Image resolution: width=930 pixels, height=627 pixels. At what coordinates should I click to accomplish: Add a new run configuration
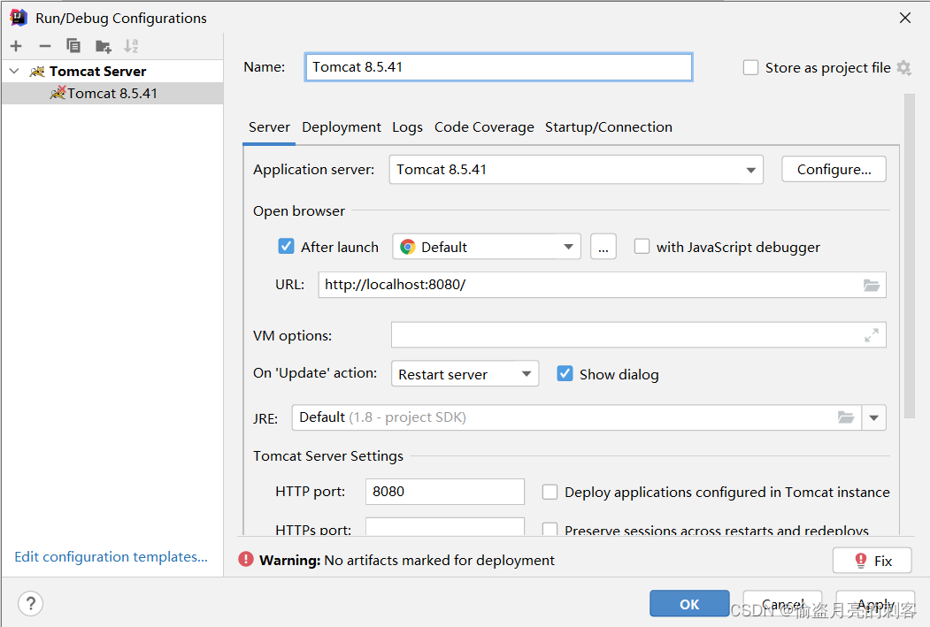tap(16, 45)
